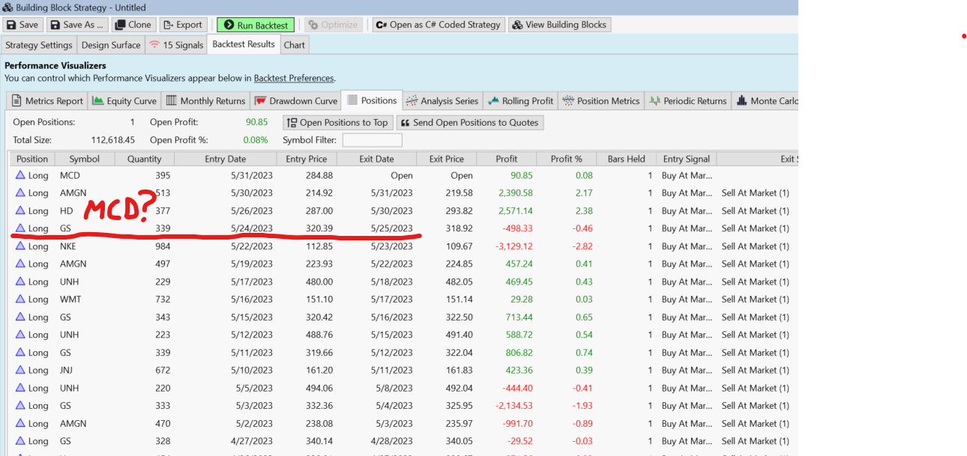Switch to the Design Surface tab
This screenshot has height=456, width=967.
[x=111, y=44]
